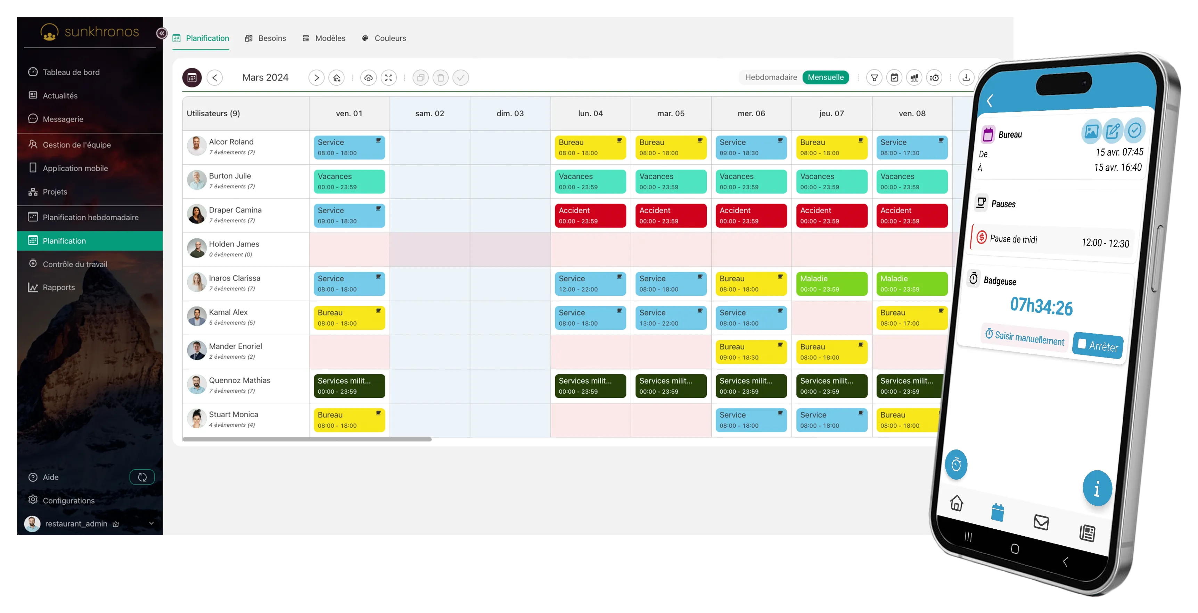
Task: Click the eye visibility toolbar icon
Action: (368, 78)
